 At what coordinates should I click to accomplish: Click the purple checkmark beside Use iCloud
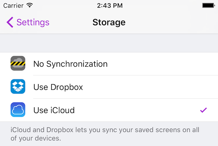(203, 110)
